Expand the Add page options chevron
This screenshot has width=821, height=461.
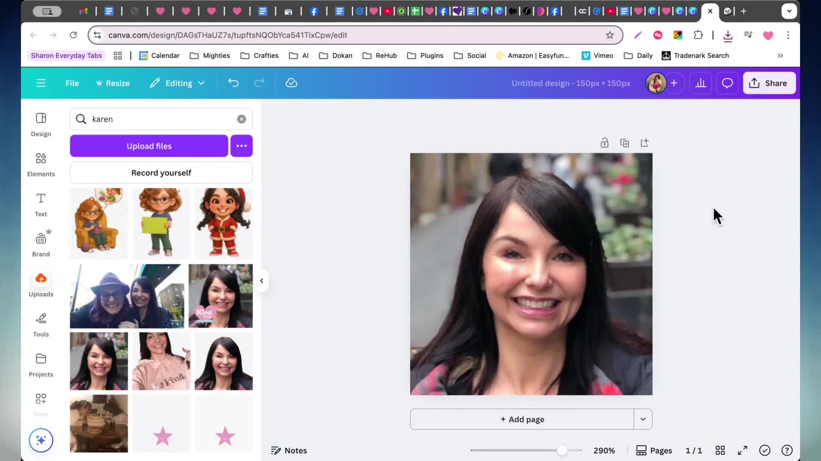(643, 419)
